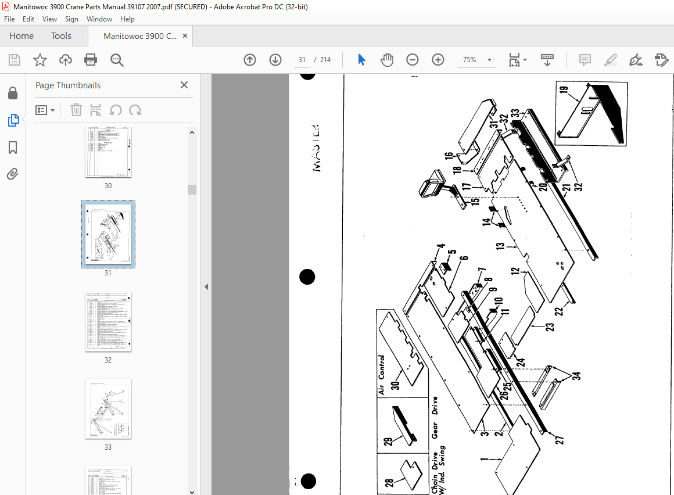Screen dimensions: 674x495
Task: Click the print pages icon in thumbnails toolbar
Action: point(95,110)
